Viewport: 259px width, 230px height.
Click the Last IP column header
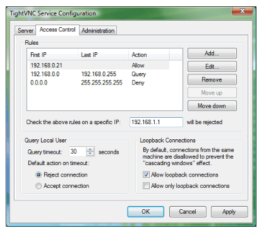click(103, 55)
